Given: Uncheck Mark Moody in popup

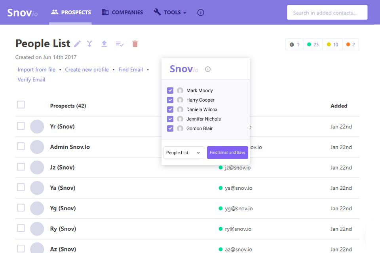Looking at the screenshot, I should 170,91.
